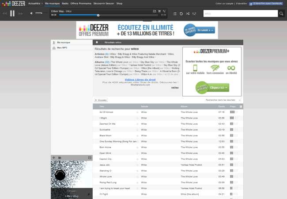Image resolution: width=287 pixels, height=199 pixels.
Task: Open the Ma musique menu
Action: coord(53,4)
